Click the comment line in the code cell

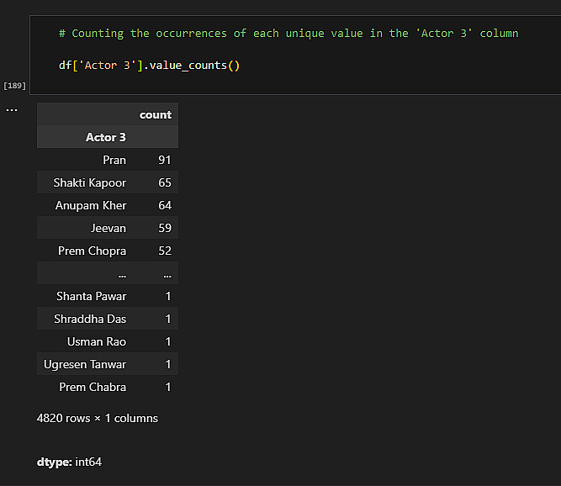click(288, 34)
